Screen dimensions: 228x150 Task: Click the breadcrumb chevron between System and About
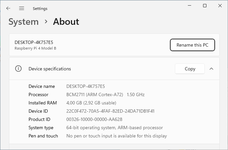tap(46, 21)
